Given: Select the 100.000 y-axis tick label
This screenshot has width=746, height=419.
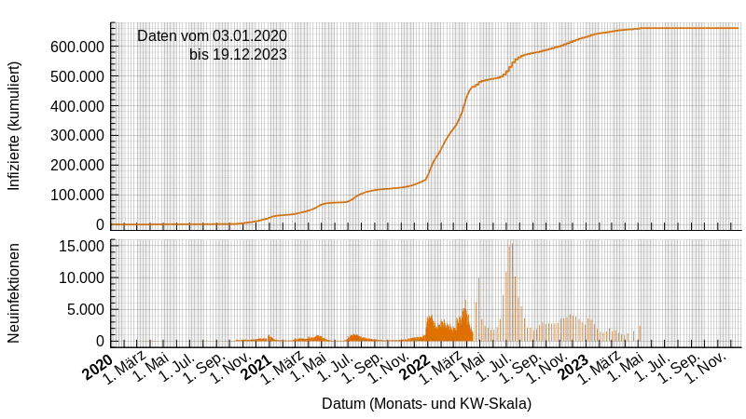Looking at the screenshot, I should click(x=77, y=196).
